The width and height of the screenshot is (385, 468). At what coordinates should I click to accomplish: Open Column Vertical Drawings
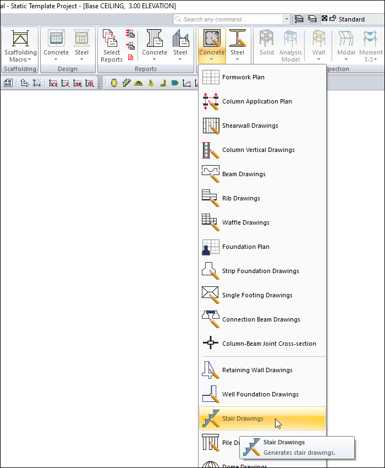click(262, 150)
